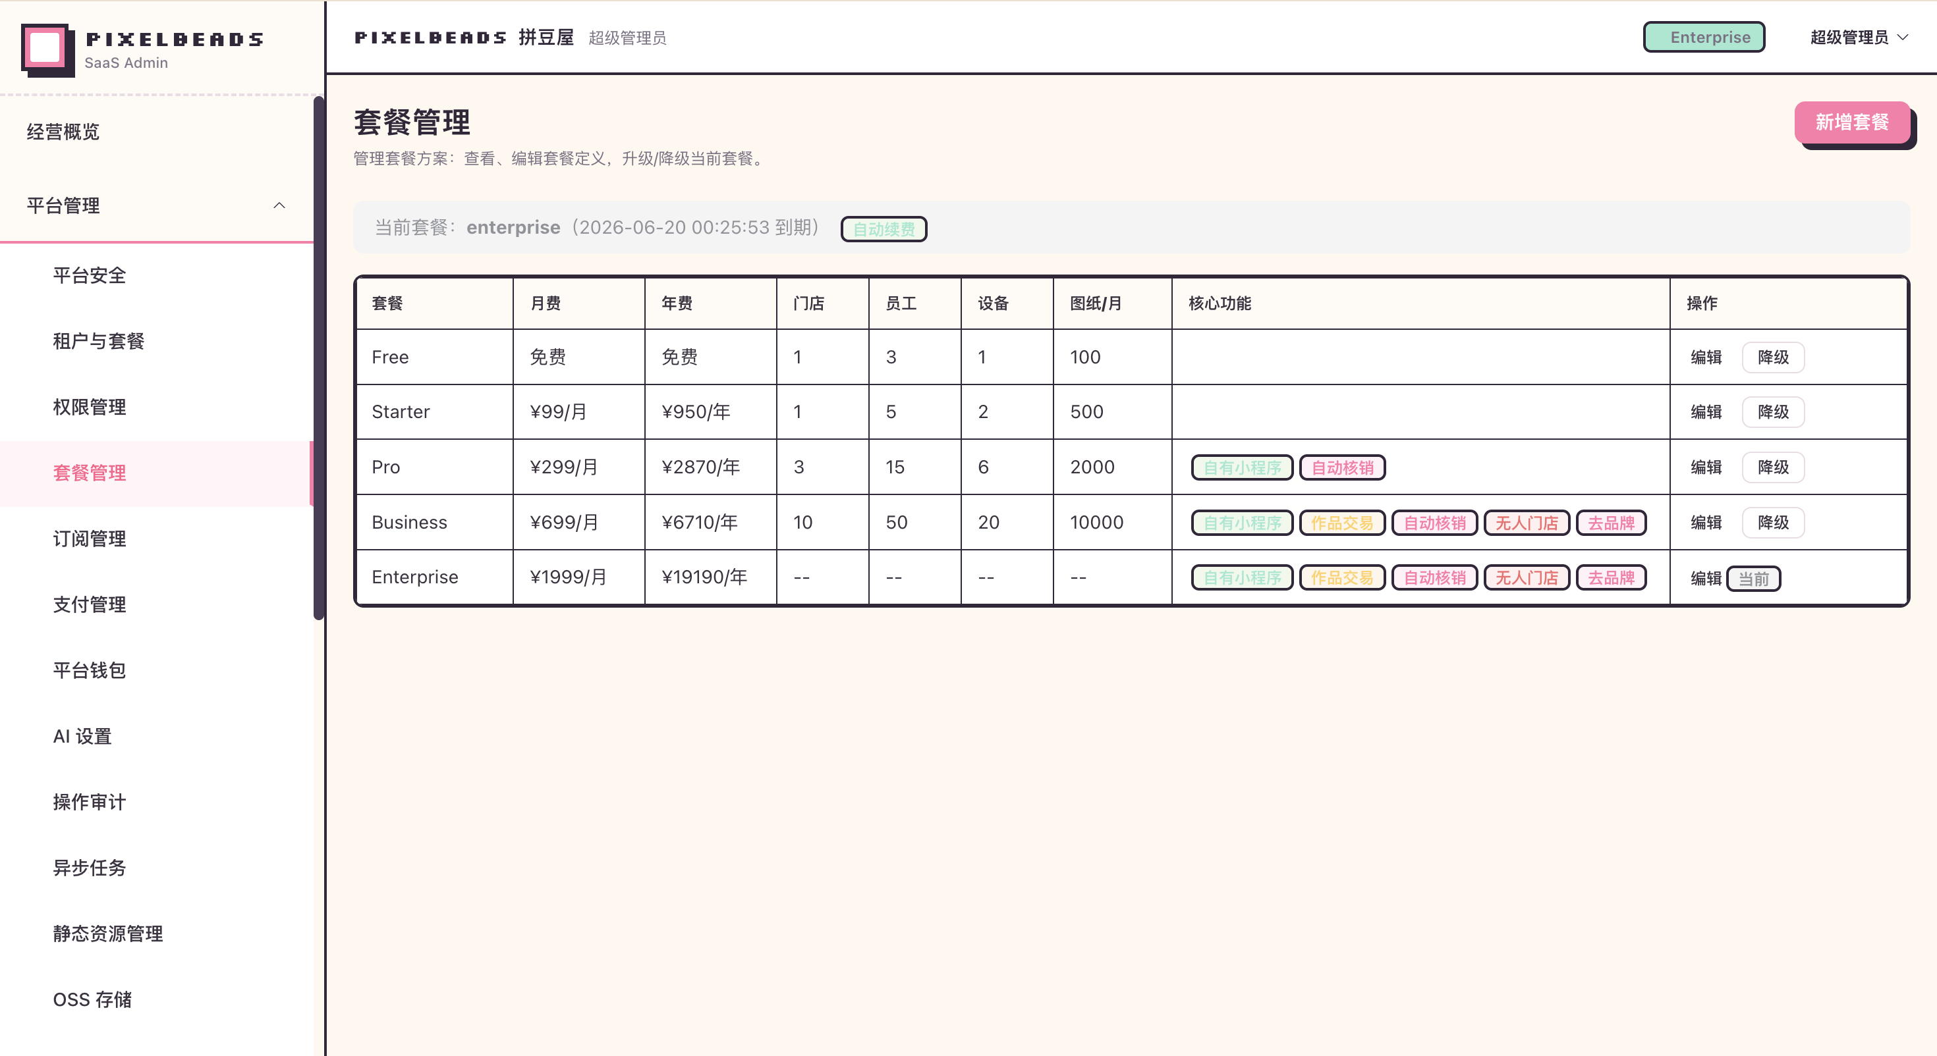Downgrade to the Starter plan

pos(1773,412)
